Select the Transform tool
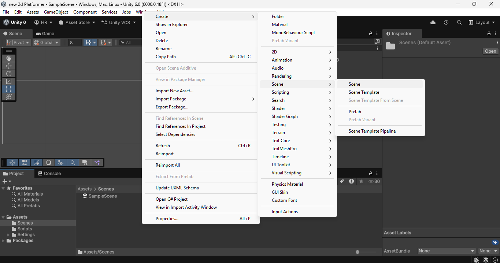The height and width of the screenshot is (263, 500). [x=9, y=97]
